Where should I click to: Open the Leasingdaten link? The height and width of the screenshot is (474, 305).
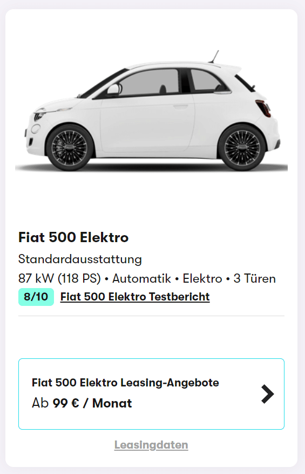coord(151,445)
